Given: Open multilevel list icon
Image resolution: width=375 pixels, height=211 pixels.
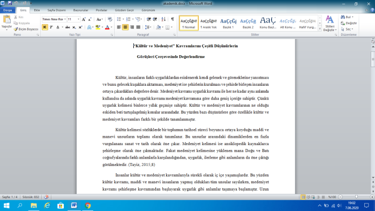Looking at the screenshot, I should pyautogui.click(x=138, y=19).
